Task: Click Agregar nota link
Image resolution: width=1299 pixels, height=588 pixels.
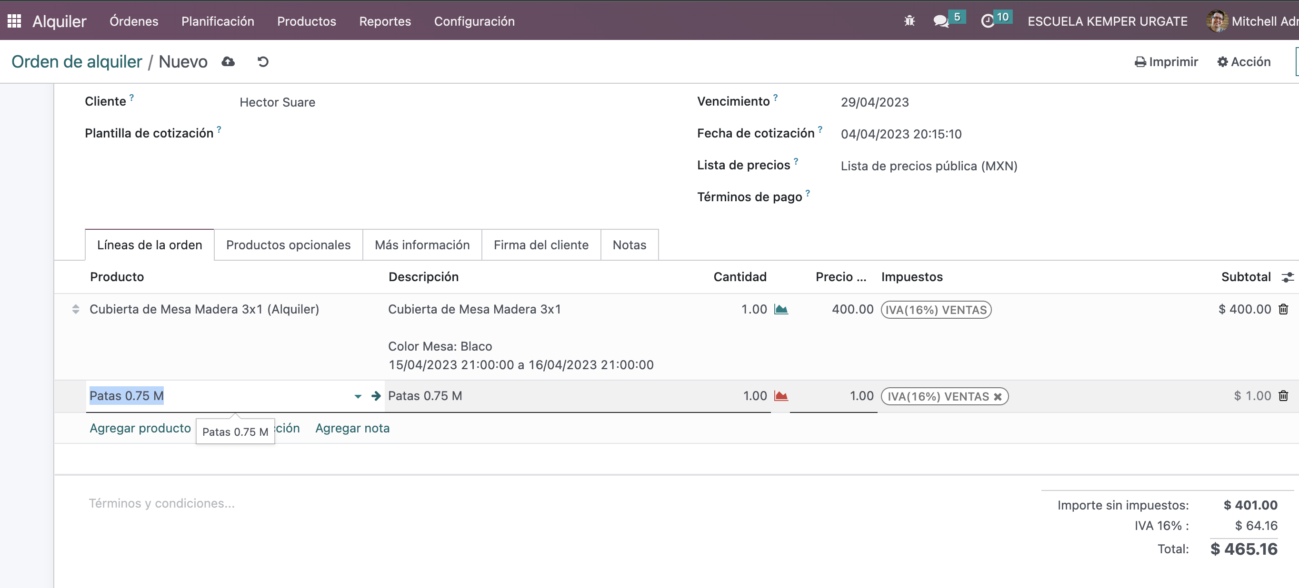Action: 352,428
